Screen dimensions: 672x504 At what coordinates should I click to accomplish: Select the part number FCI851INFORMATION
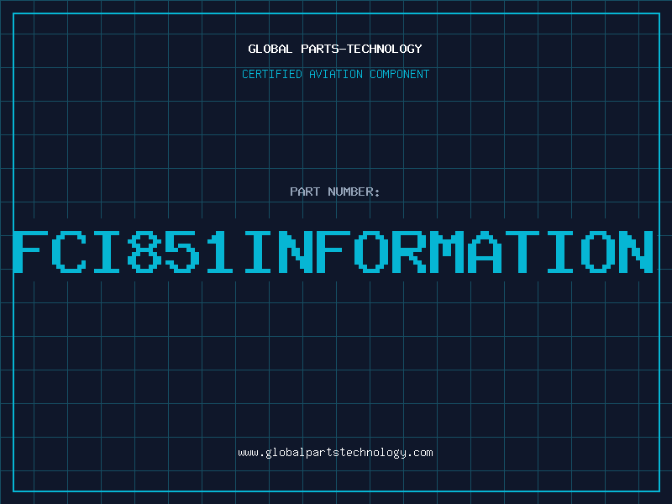pyautogui.click(x=333, y=252)
